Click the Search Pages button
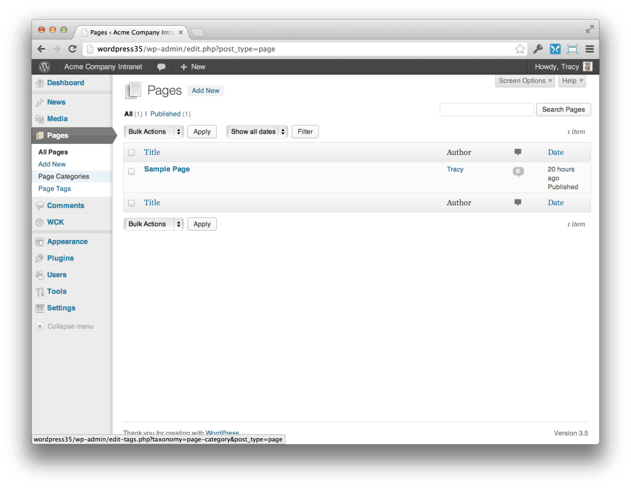This screenshot has width=631, height=488. [563, 110]
